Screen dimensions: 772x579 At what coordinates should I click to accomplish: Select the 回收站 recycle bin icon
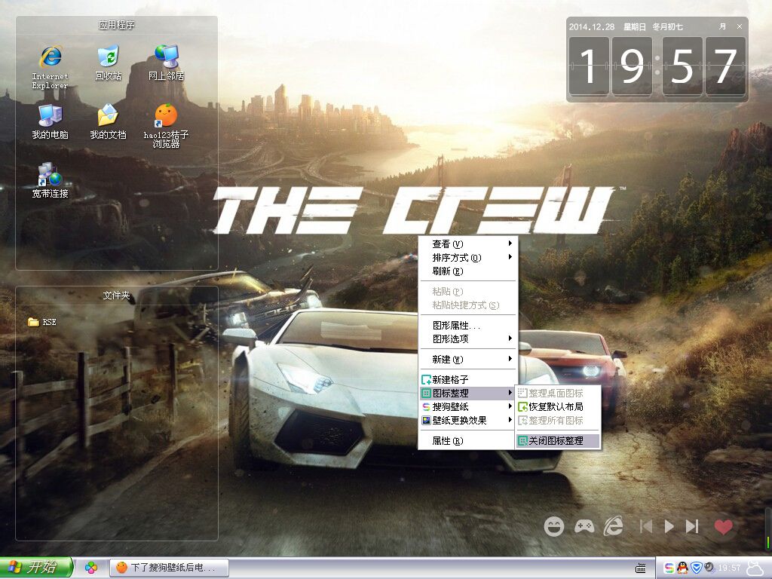pos(109,63)
